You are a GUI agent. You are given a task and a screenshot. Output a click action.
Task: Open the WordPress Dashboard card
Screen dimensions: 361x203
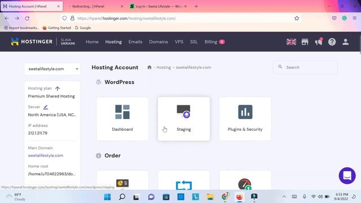tap(122, 119)
